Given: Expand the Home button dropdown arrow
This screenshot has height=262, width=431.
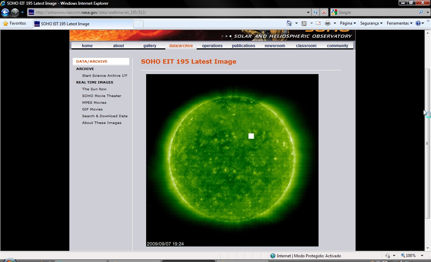Looking at the screenshot, I should pyautogui.click(x=296, y=23).
